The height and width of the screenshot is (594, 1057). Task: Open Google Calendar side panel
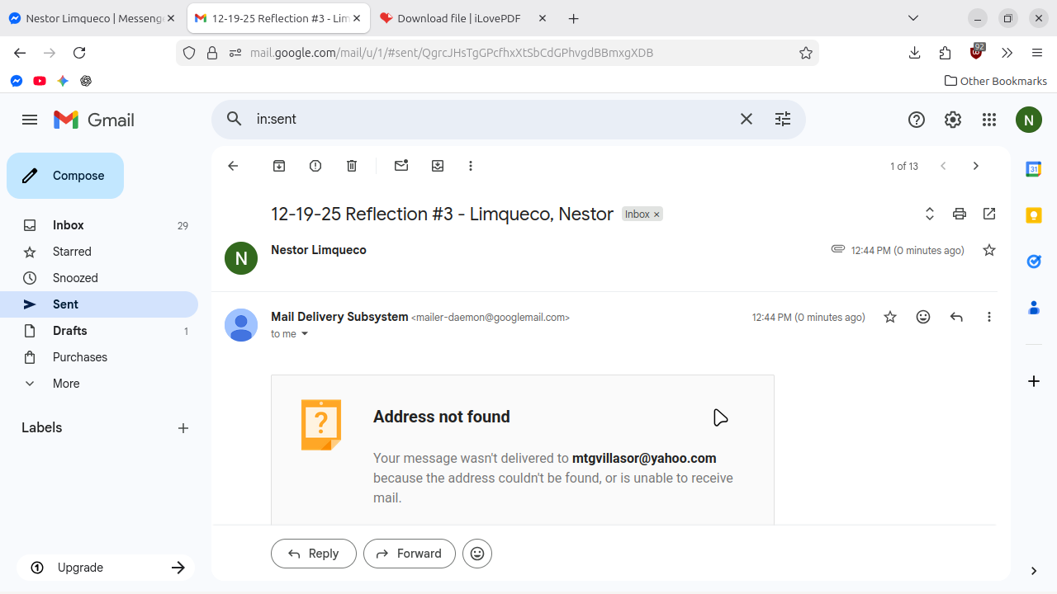click(x=1033, y=169)
